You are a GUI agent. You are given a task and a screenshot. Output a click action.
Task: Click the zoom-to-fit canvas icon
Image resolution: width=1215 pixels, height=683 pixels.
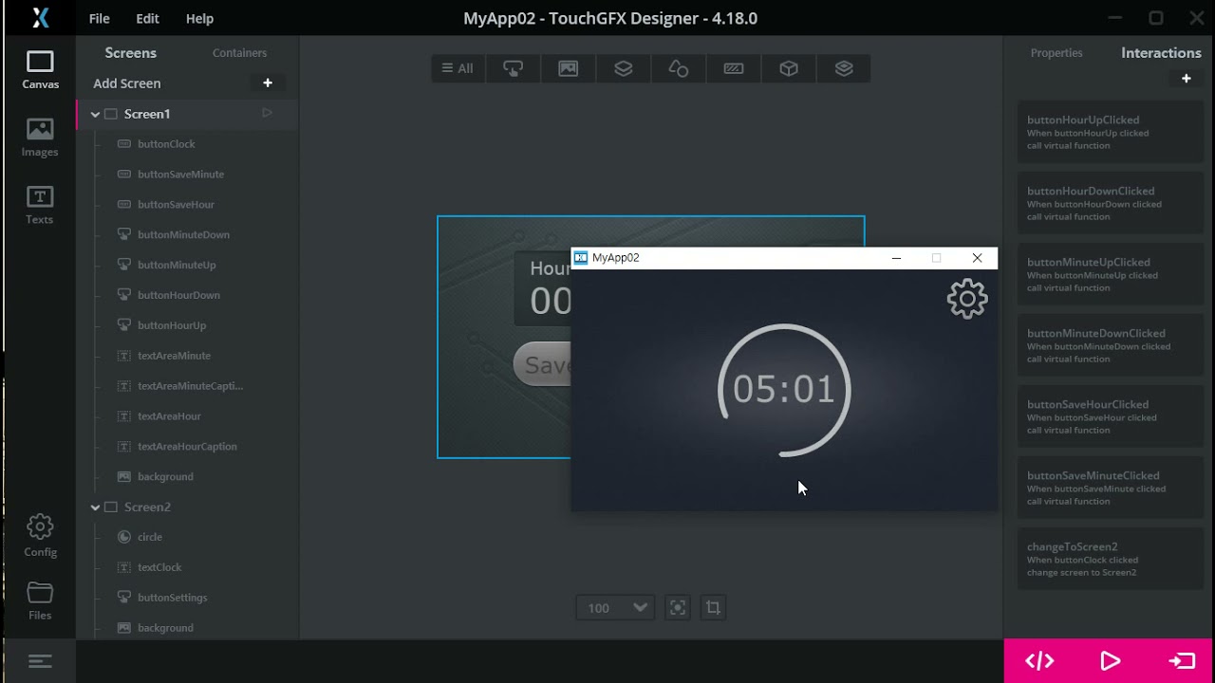(677, 608)
